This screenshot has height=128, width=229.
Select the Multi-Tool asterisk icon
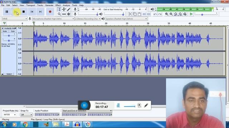[69, 14]
